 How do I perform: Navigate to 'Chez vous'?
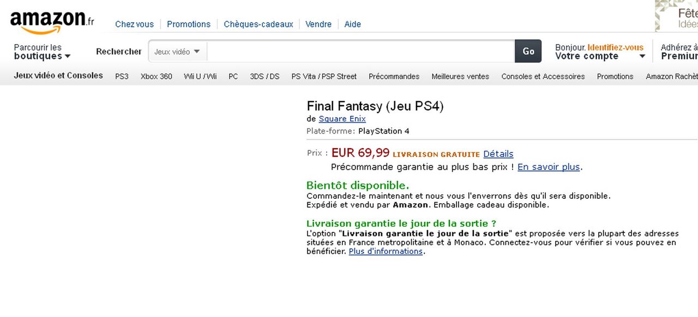pyautogui.click(x=134, y=24)
